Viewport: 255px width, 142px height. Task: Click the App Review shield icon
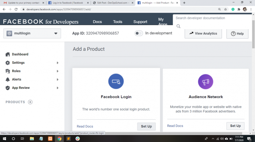click(x=8, y=88)
